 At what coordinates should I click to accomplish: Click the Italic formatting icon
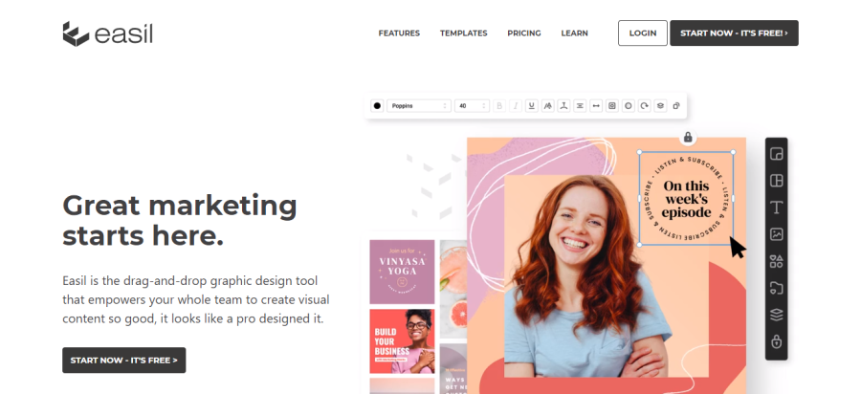515,106
